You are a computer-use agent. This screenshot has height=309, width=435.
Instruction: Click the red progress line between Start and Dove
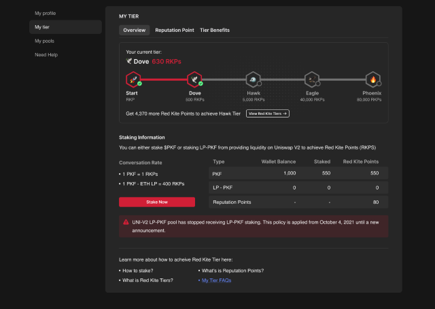164,79
